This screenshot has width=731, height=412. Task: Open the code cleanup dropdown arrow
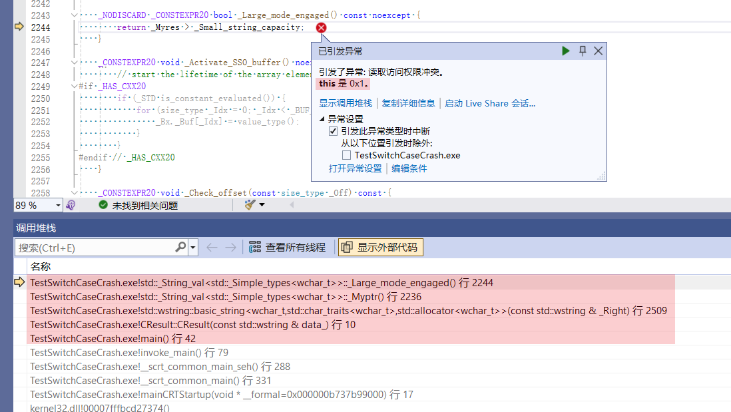pos(262,205)
